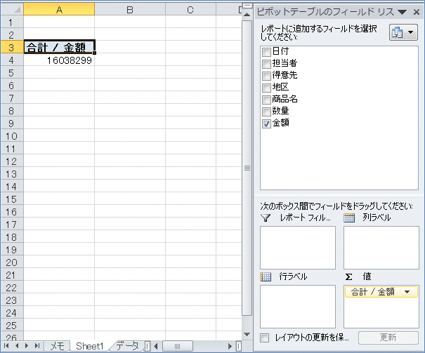425x353 pixels.
Task: Click the horizontal scrollbar left arrow
Action: click(155, 346)
